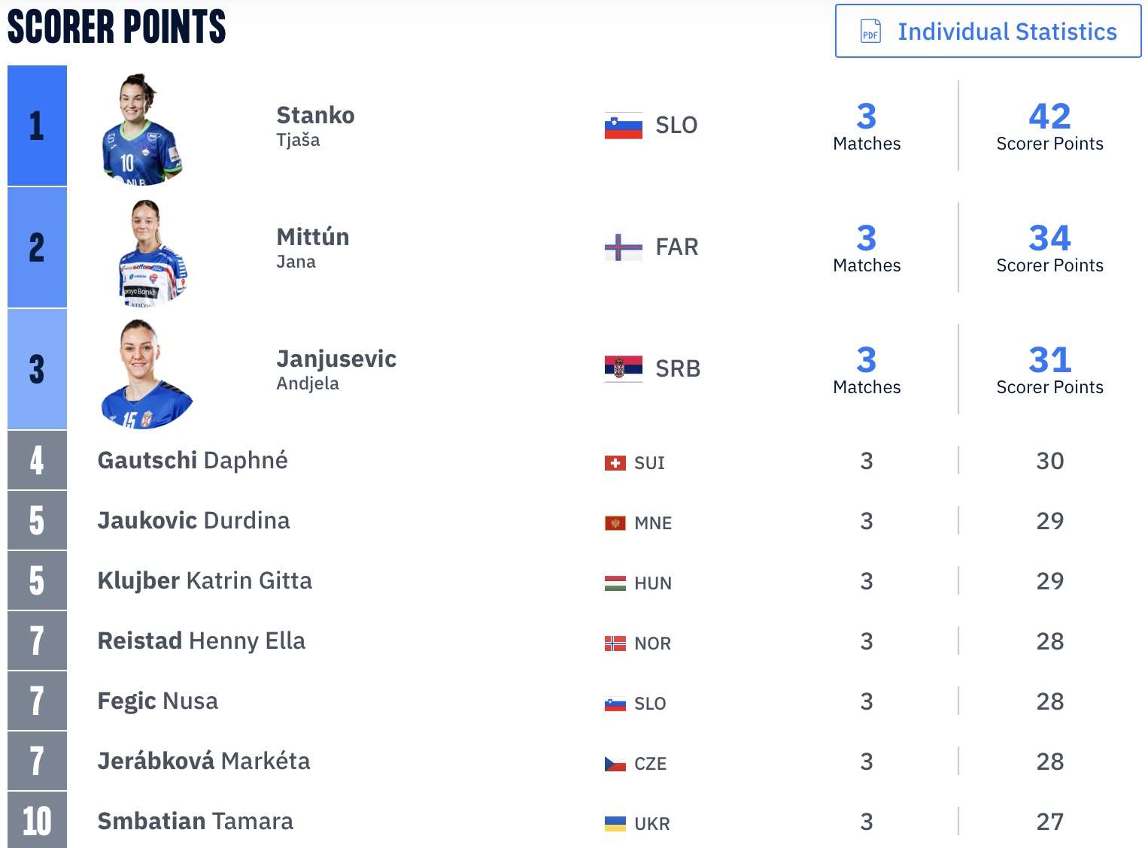Screen dimensions: 1148x848
Task: Click the Norway flag icon
Action: tap(615, 644)
